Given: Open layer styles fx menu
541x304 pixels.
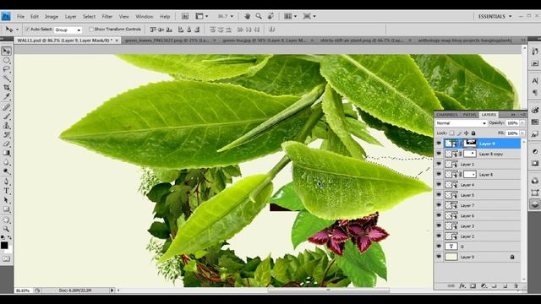Looking at the screenshot, I should tap(462, 286).
